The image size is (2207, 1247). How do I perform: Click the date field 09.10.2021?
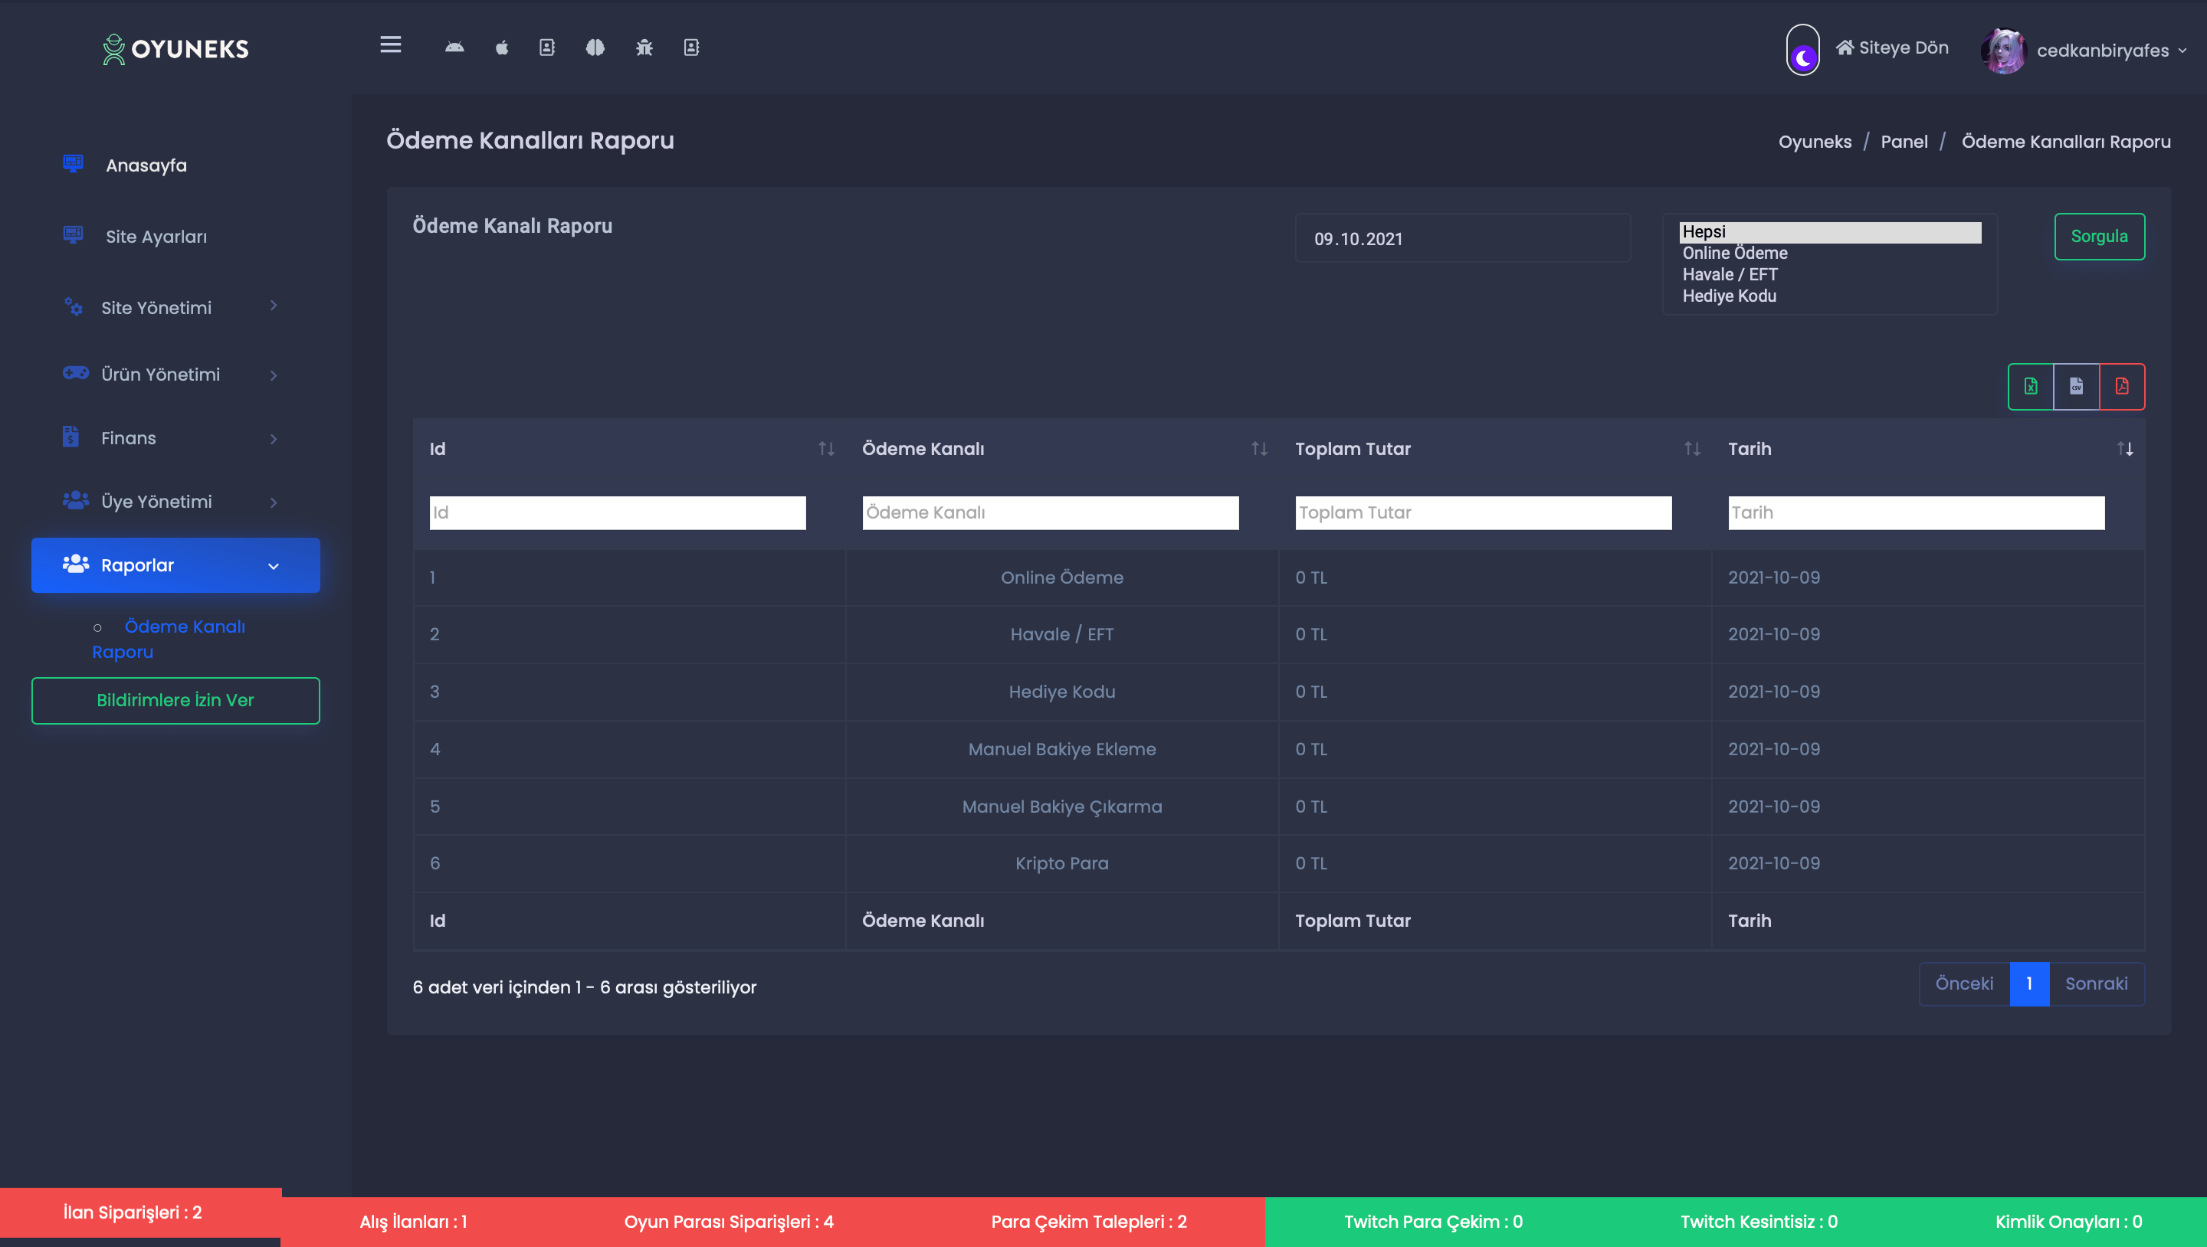coord(1462,239)
